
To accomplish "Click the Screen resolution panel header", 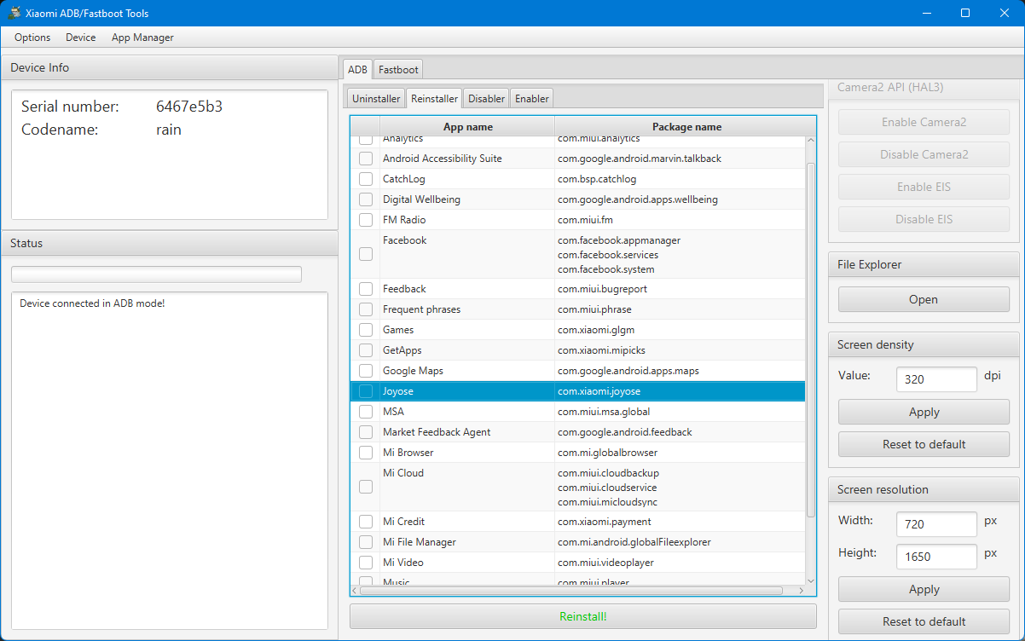I will [x=924, y=489].
